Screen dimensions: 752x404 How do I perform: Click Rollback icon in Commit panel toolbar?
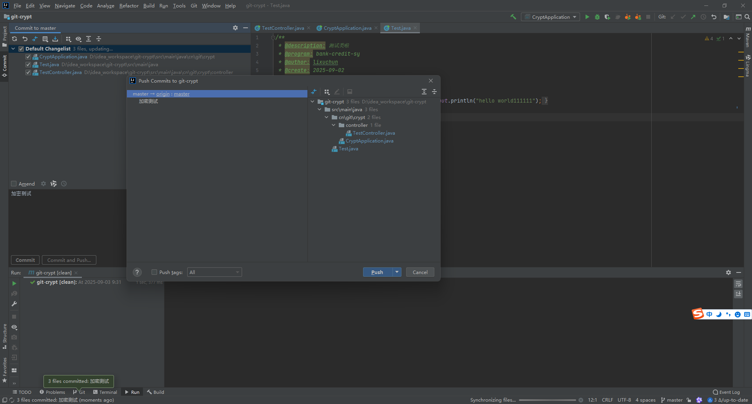[25, 39]
